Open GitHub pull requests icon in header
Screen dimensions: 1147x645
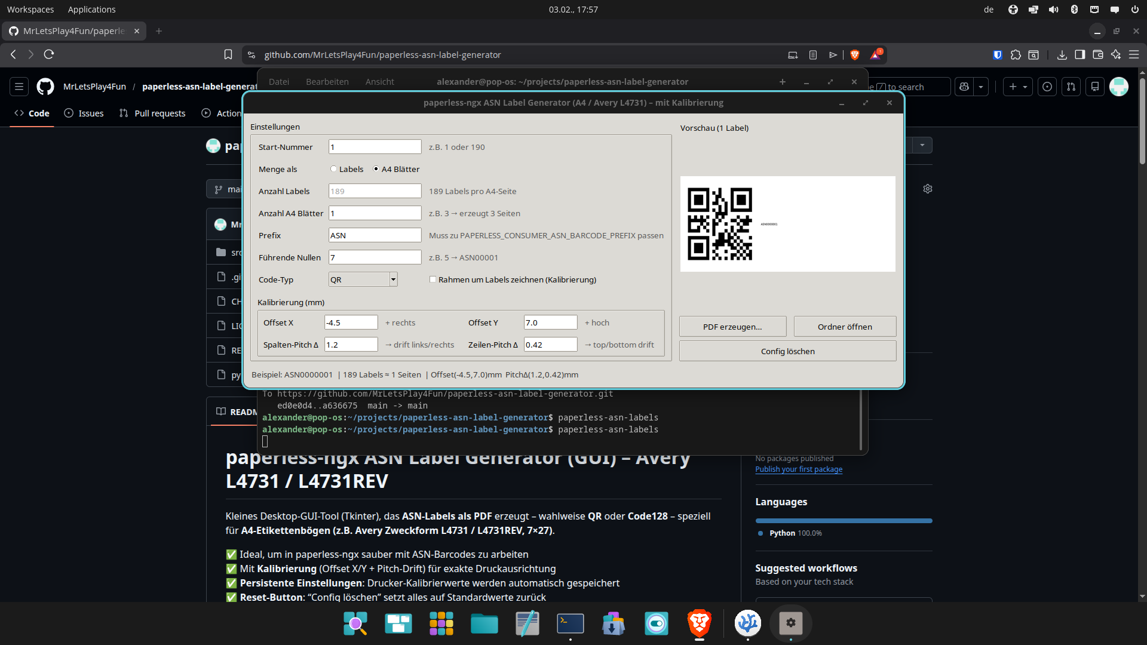click(x=1071, y=87)
